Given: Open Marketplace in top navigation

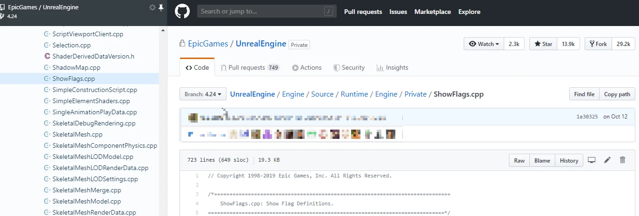Looking at the screenshot, I should click(x=433, y=12).
